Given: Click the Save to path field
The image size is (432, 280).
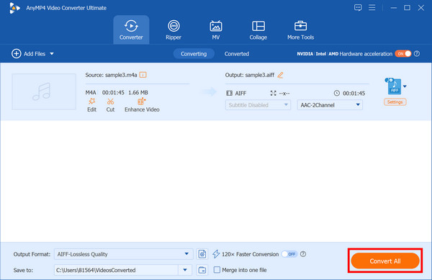Looking at the screenshot, I should click(116, 270).
